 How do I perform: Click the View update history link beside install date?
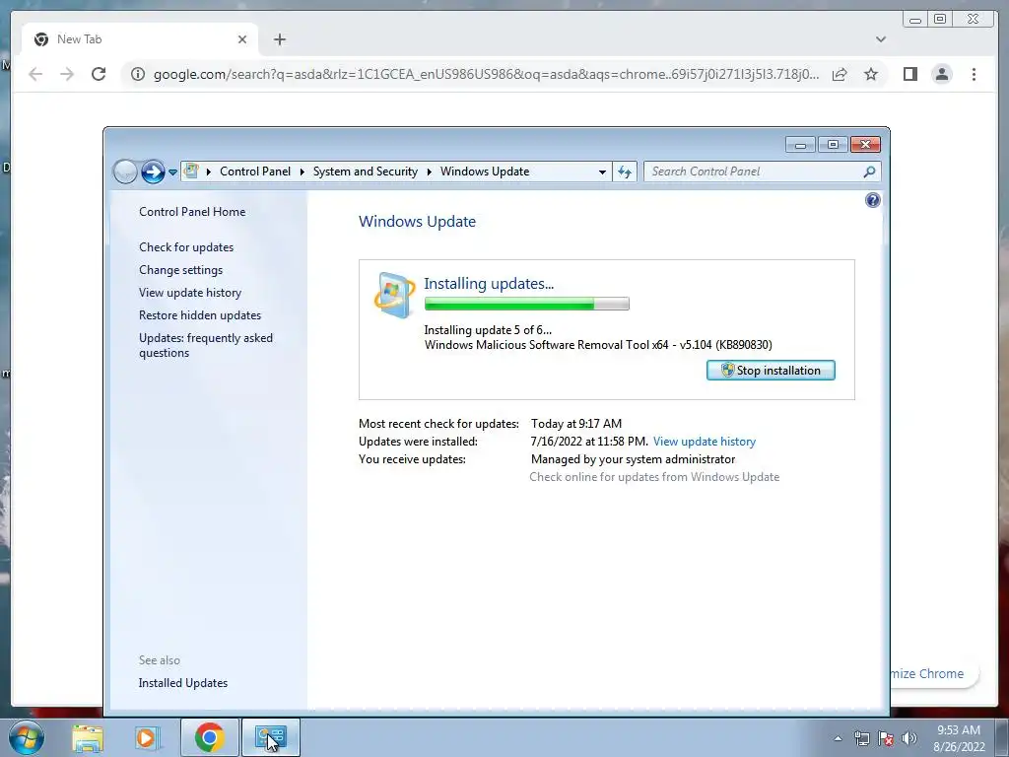(704, 442)
